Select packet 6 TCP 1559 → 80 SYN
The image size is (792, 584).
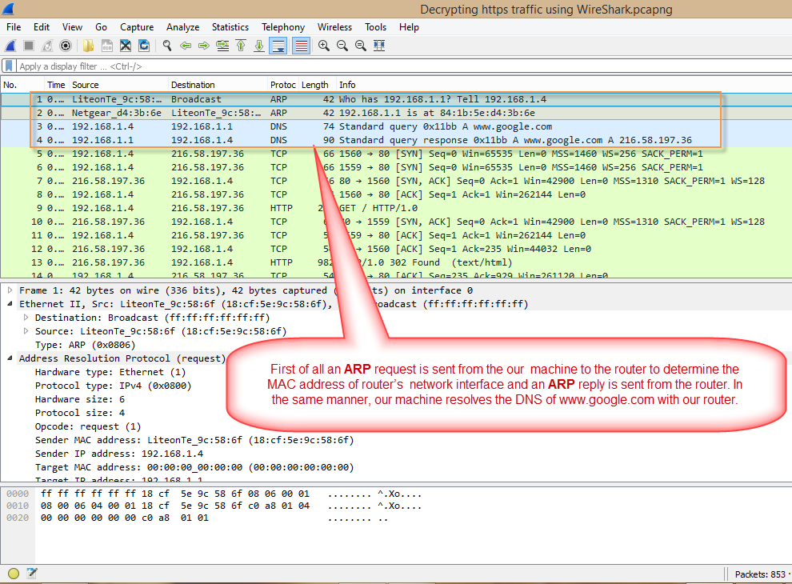pos(396,168)
